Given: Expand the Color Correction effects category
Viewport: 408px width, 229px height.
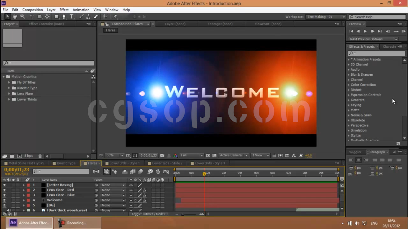Looking at the screenshot, I should 348,85.
